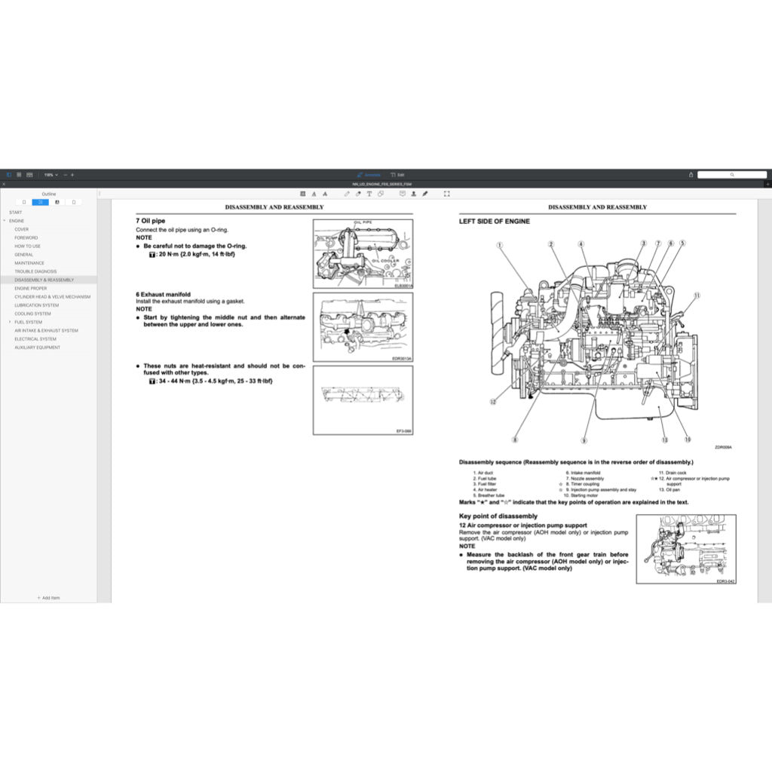This screenshot has width=772, height=772.
Task: Switch to the Edit tab
Action: click(400, 174)
